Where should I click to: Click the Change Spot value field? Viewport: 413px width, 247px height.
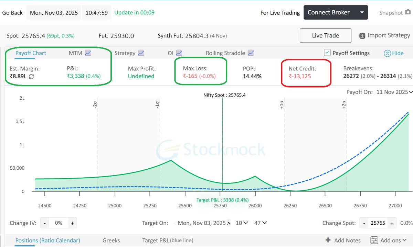378,223
